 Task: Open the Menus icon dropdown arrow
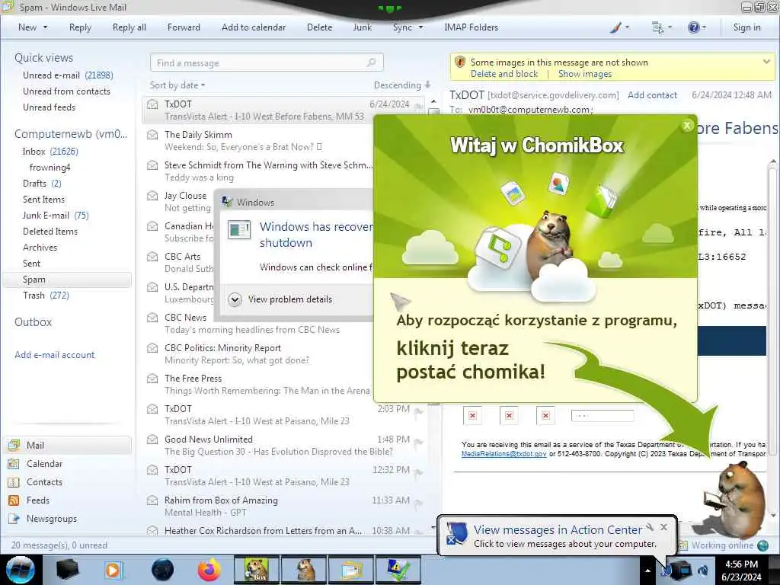click(670, 27)
